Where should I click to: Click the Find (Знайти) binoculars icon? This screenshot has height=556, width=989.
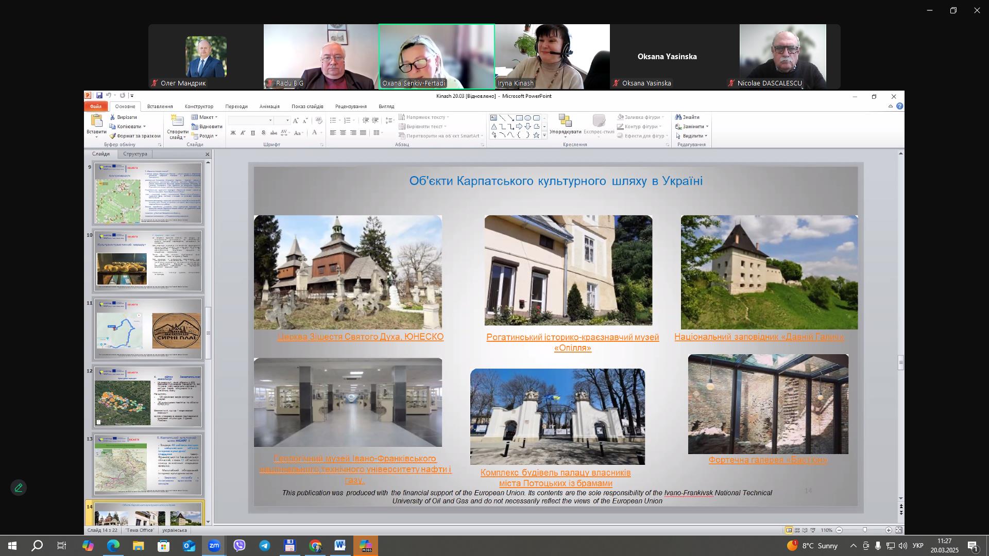[x=678, y=117]
